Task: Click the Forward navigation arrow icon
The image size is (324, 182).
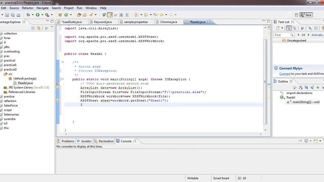Action: click(171, 15)
